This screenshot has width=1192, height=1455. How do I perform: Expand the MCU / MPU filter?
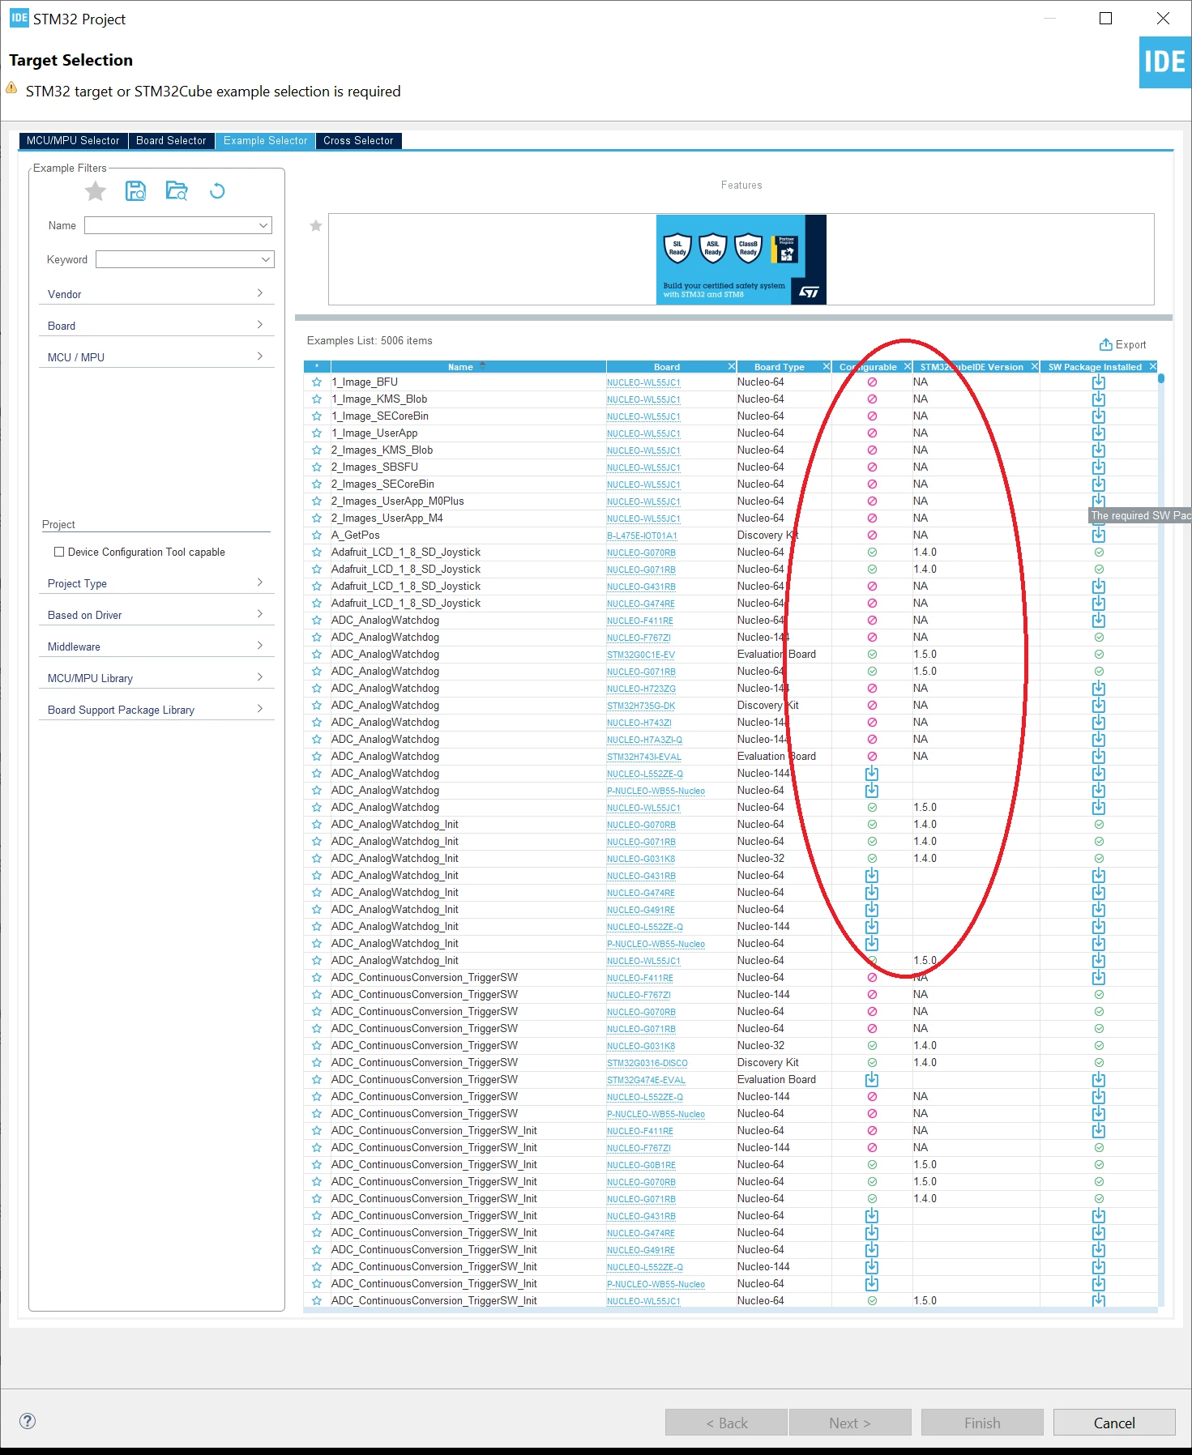(156, 356)
